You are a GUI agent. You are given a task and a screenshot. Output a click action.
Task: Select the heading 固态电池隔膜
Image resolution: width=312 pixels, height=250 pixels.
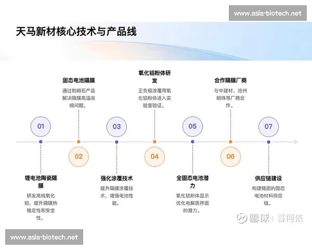pyautogui.click(x=79, y=81)
